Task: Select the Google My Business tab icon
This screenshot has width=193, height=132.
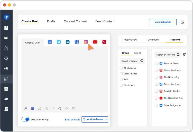Action: pyautogui.click(x=77, y=42)
